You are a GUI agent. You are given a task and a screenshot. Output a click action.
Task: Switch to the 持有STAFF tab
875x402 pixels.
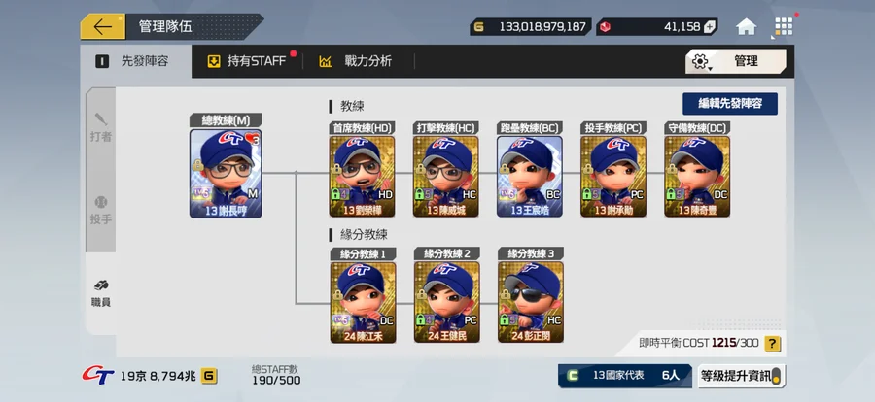coord(247,61)
